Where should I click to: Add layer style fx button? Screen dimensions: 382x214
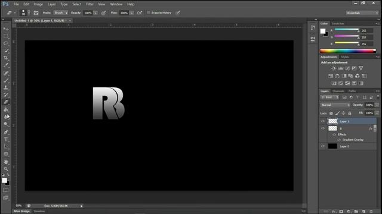(334, 212)
